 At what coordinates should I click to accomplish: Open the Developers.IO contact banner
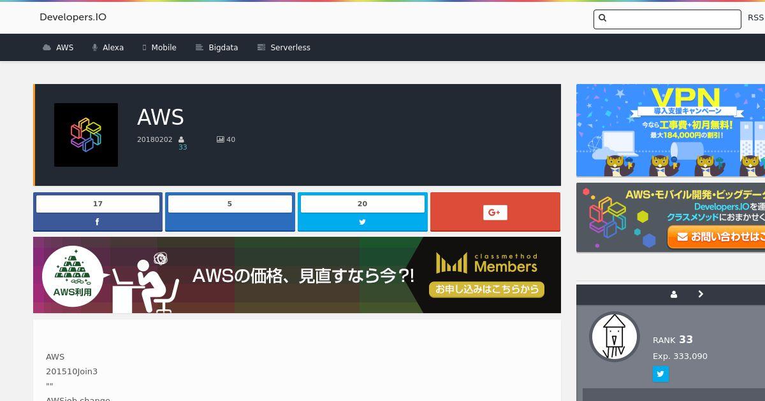click(x=671, y=218)
